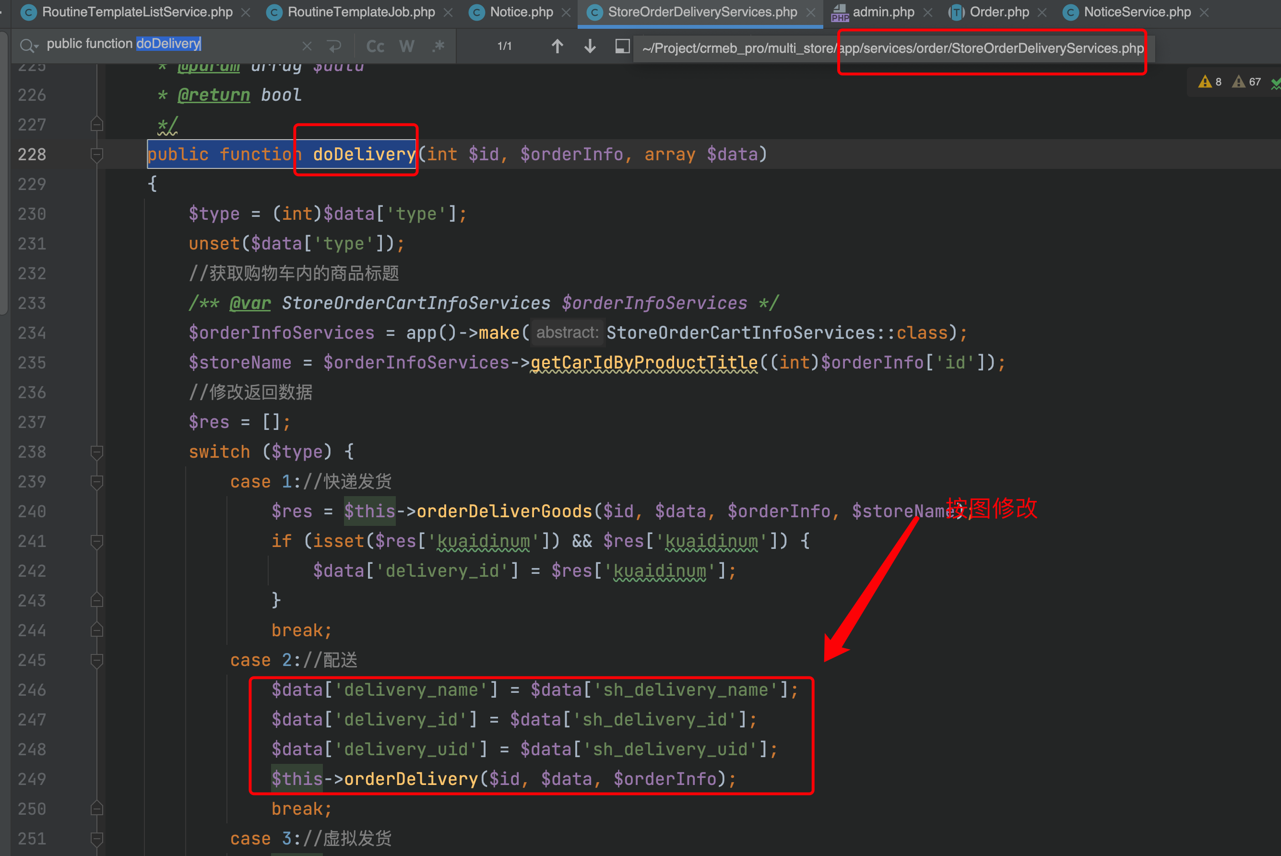1281x856 pixels.
Task: Click class icon on NoticeService.php tab
Action: (1070, 12)
